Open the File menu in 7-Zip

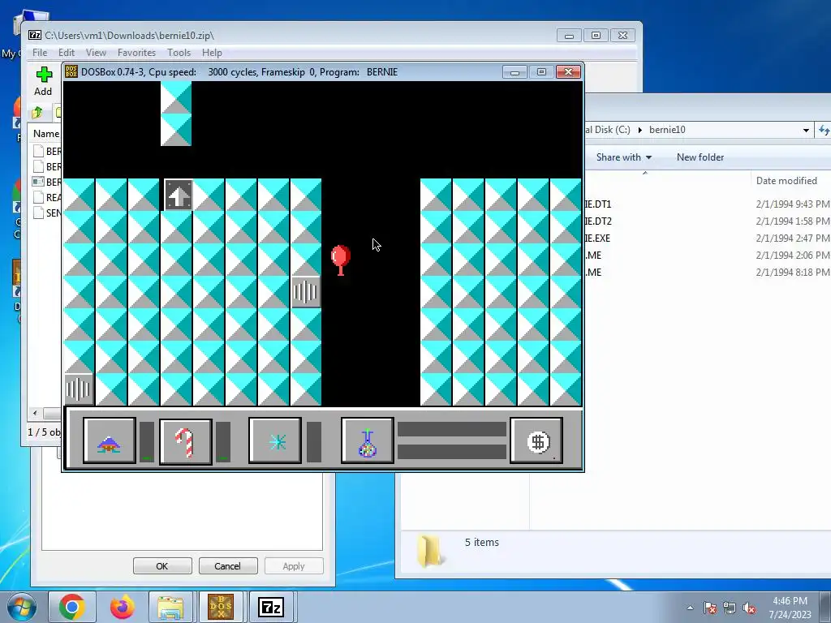pyautogui.click(x=40, y=53)
